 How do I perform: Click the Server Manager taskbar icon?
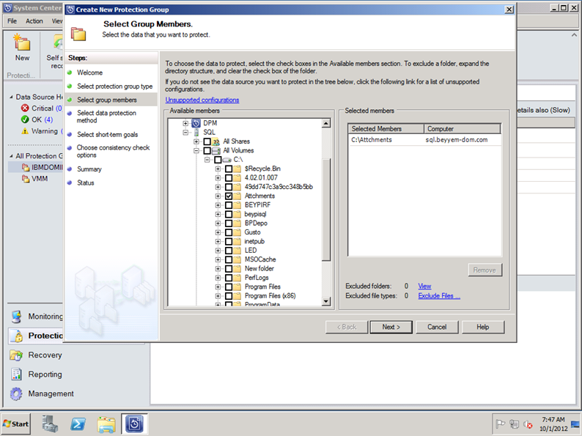click(x=50, y=424)
